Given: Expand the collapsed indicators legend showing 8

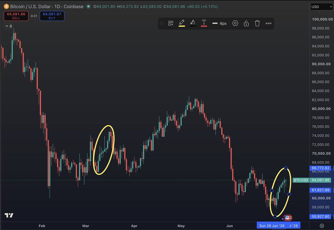Looking at the screenshot, I should click(x=8, y=26).
